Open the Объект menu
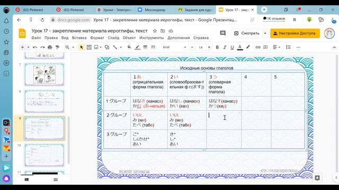 point(129,37)
